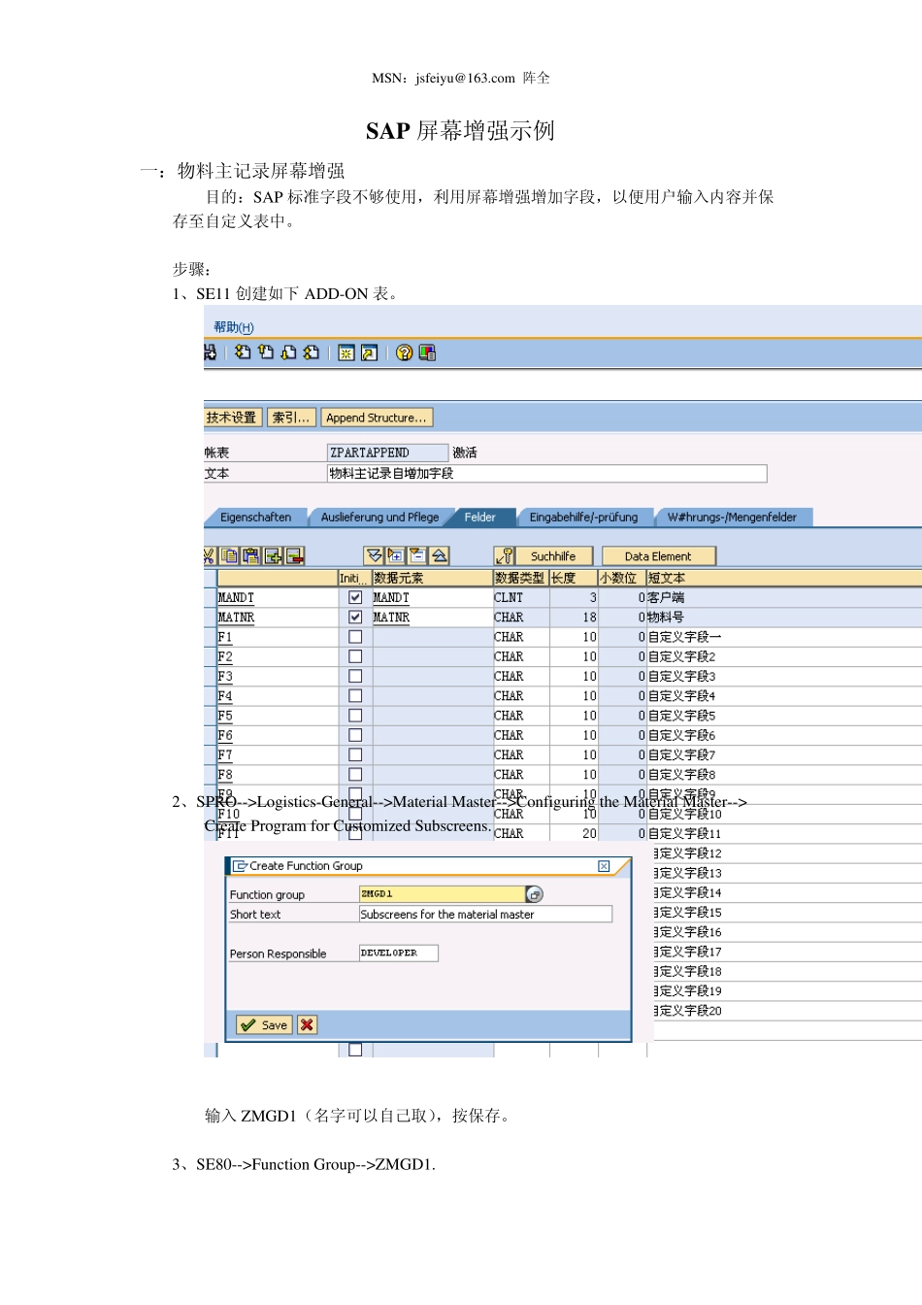This screenshot has width=922, height=1305.
Task: Click the Create Function Group title icon
Action: (240, 866)
